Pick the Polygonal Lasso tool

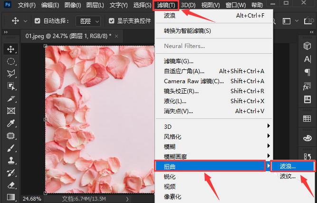[11, 74]
